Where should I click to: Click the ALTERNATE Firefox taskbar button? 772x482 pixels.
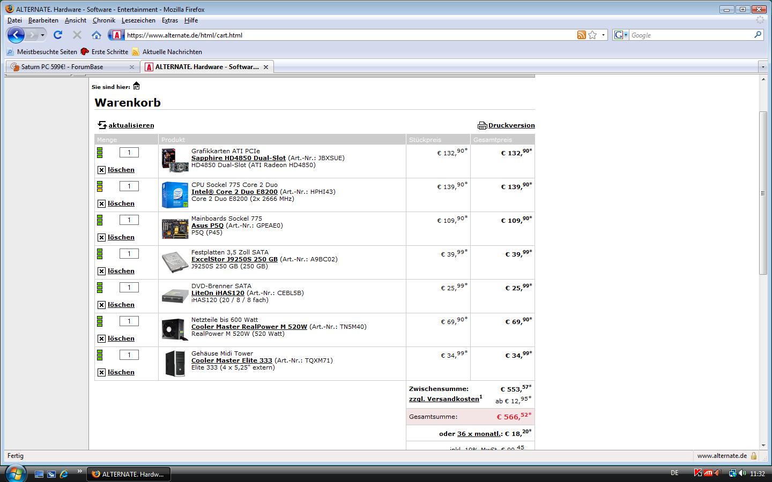pyautogui.click(x=128, y=474)
